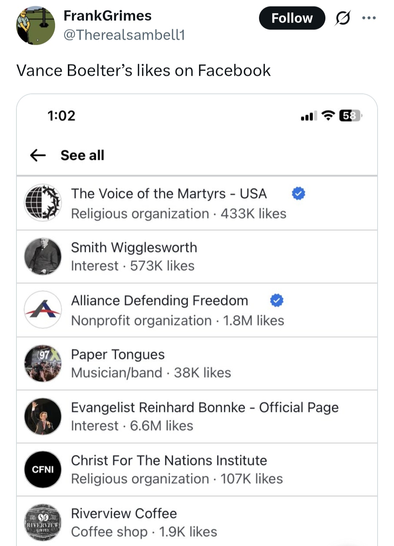Click Alliance Defending Freedom verified badge
The height and width of the screenshot is (546, 394).
pos(277,301)
